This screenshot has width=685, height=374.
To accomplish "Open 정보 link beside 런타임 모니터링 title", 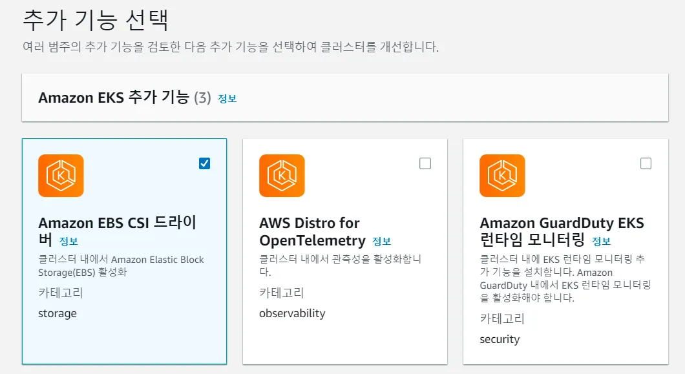I will [601, 242].
